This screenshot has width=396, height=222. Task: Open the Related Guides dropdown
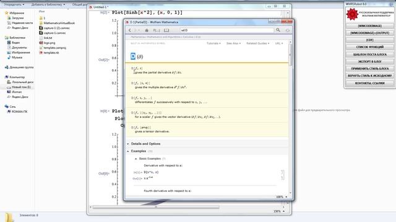click(x=257, y=43)
